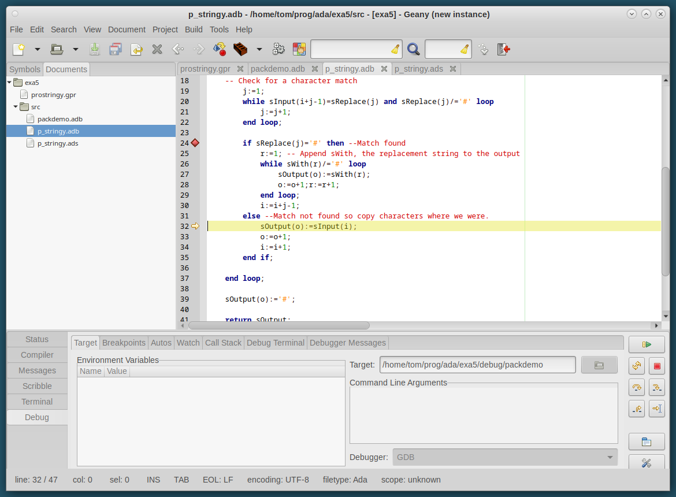Open the GDB debugger selection combo box
The image size is (676, 497).
tap(503, 457)
